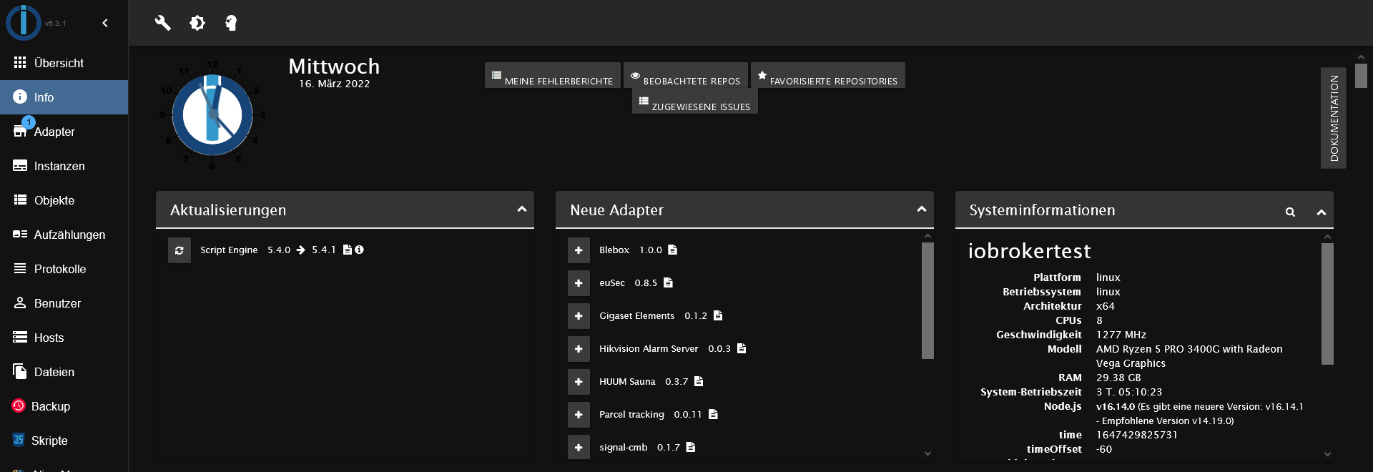Collapse the Aktualisierungen panel
This screenshot has height=472, width=1373.
(522, 210)
